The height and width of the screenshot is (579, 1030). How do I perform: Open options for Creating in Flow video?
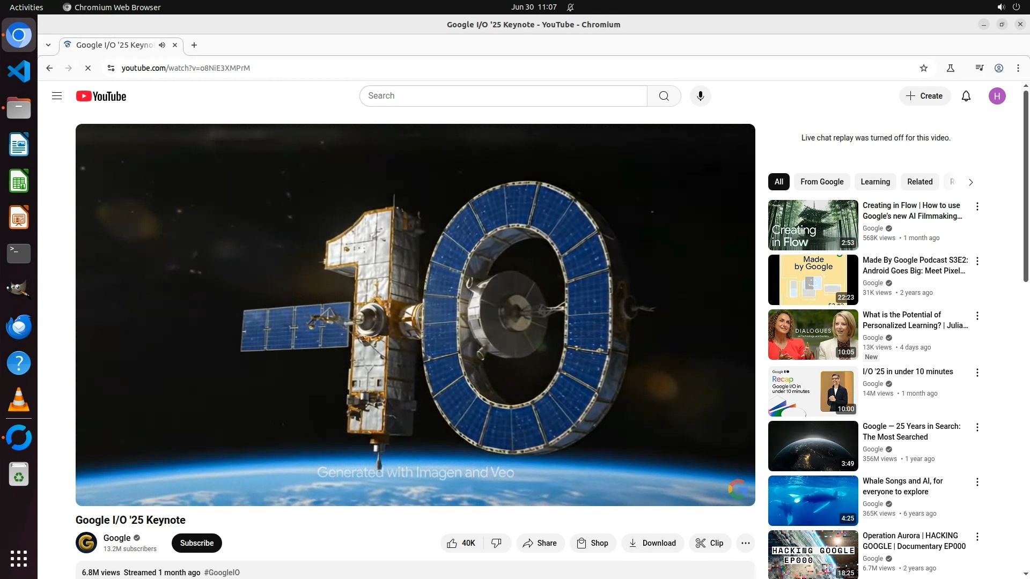pyautogui.click(x=977, y=206)
